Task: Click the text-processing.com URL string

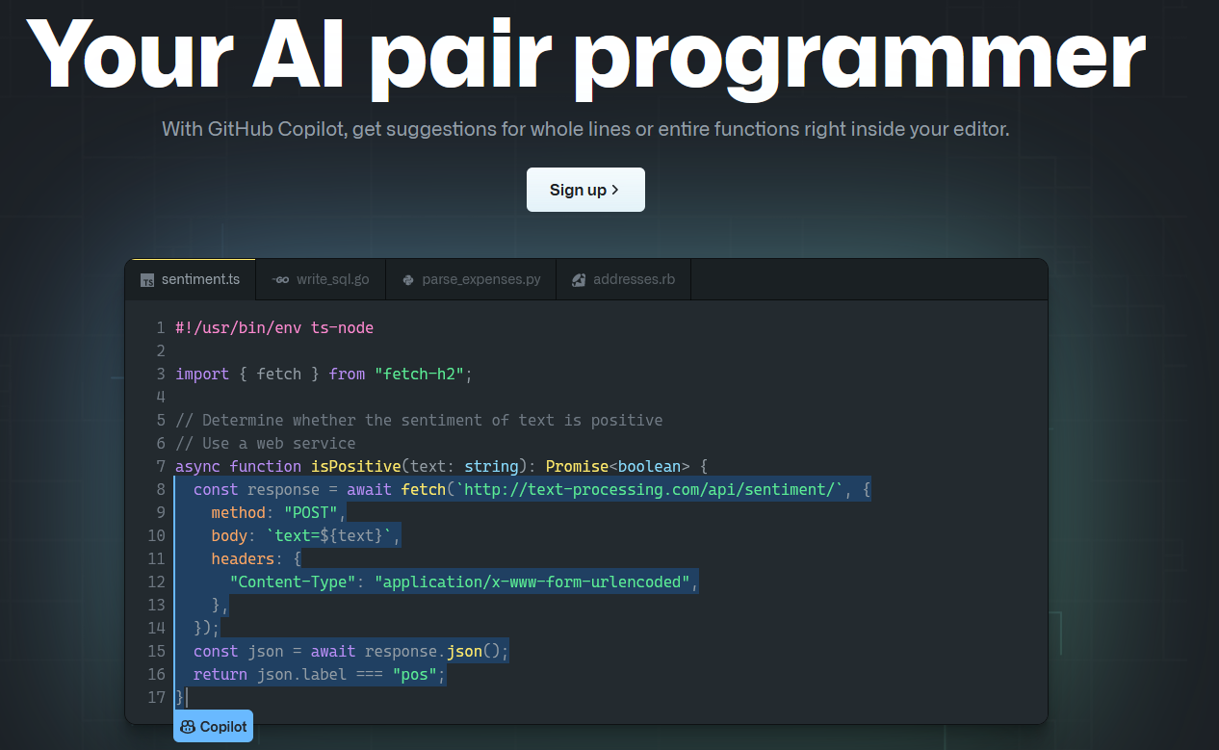Action: 650,489
